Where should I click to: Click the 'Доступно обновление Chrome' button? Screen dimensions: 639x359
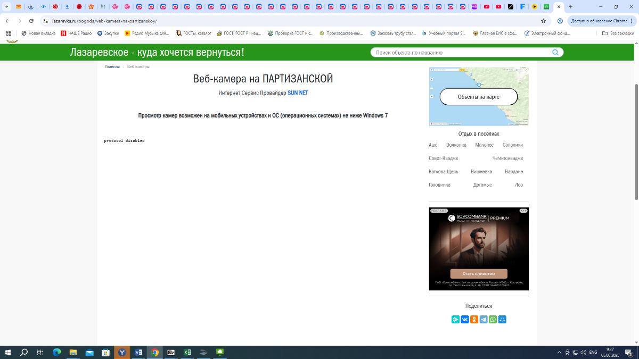point(602,21)
